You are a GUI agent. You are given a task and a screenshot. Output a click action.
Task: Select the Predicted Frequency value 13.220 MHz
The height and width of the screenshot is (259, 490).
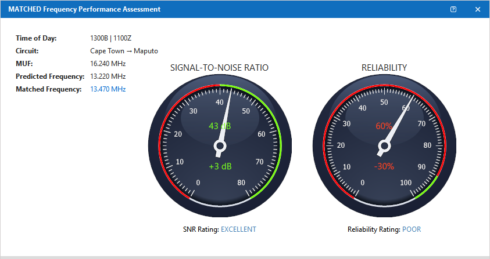coord(108,76)
